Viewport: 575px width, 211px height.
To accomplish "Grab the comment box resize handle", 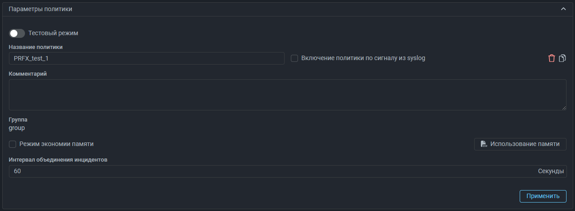I will 564,108.
